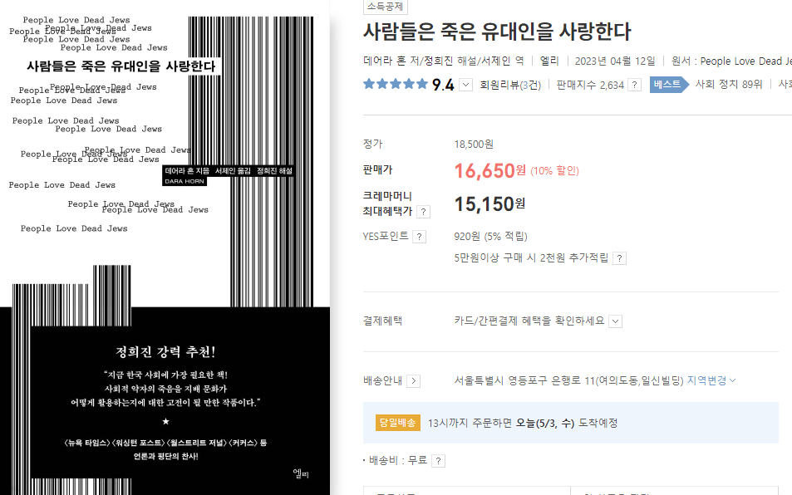Open 회원리뷰(3건) reviews link
Viewport: 792px width, 495px height.
click(510, 85)
